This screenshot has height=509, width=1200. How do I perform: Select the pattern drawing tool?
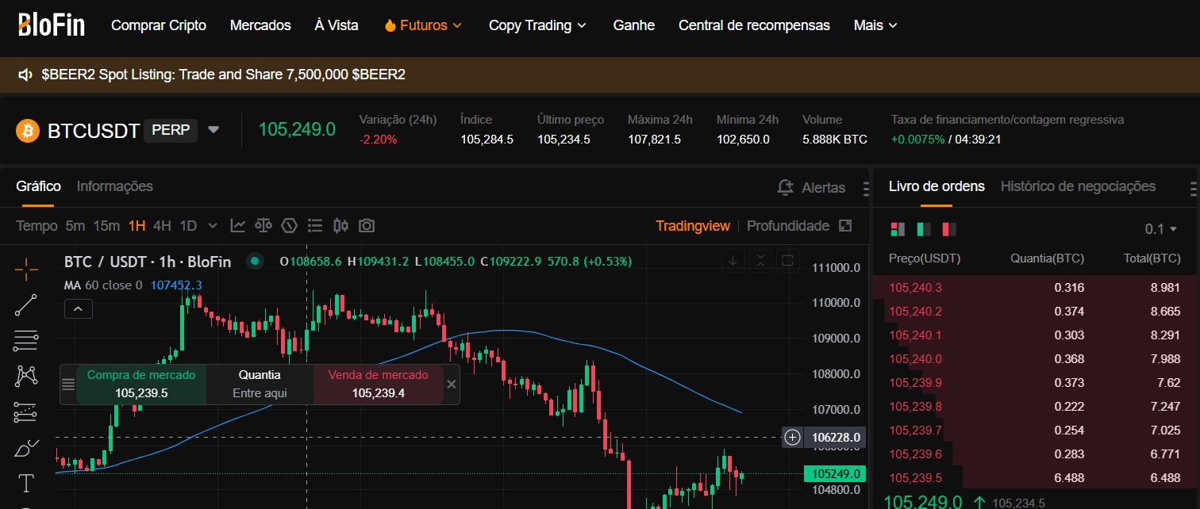(x=26, y=376)
